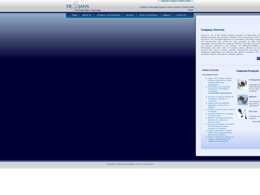The height and width of the screenshot is (195, 260).
Task: Open the LibDex-2008 Libyan exhibition news item
Action: (x=220, y=133)
